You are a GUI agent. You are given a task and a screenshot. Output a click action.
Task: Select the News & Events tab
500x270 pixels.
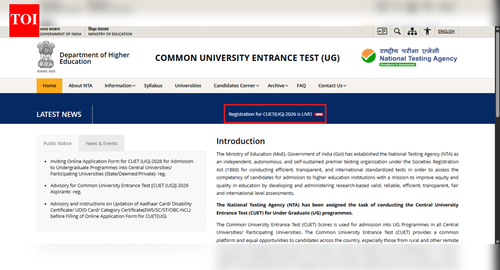coord(101,143)
